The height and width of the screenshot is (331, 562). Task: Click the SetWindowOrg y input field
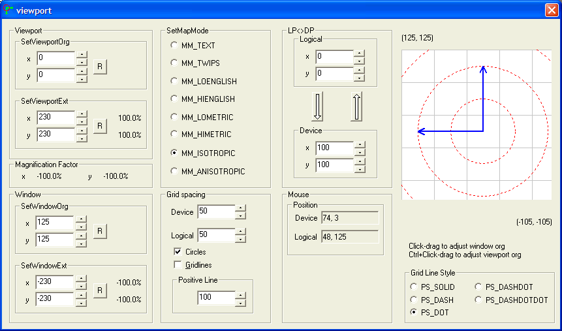point(55,240)
